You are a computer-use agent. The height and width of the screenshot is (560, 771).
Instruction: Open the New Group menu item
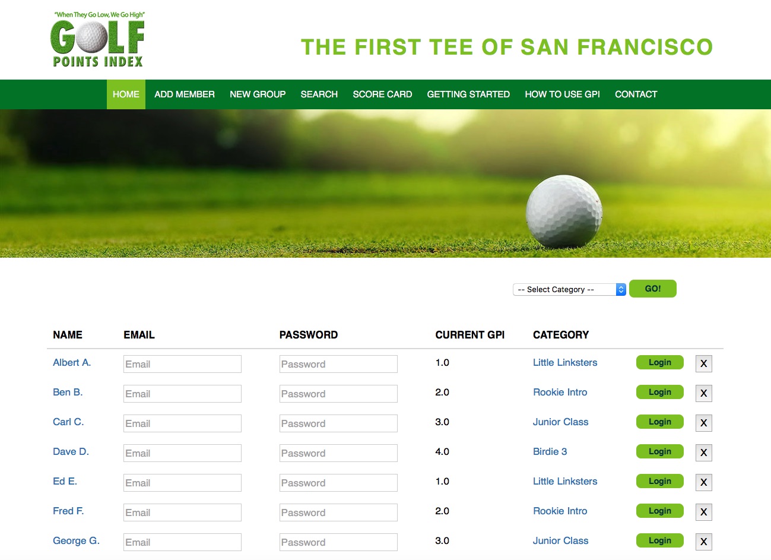click(x=258, y=94)
